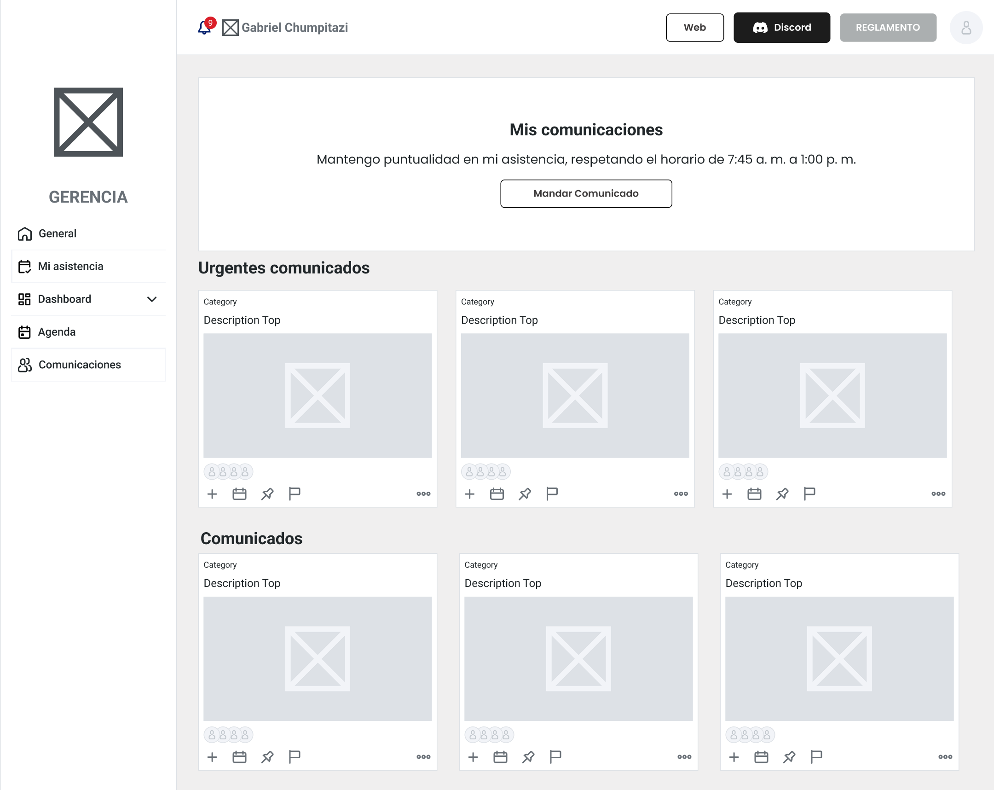Flag the third Comunicados card

click(x=816, y=757)
